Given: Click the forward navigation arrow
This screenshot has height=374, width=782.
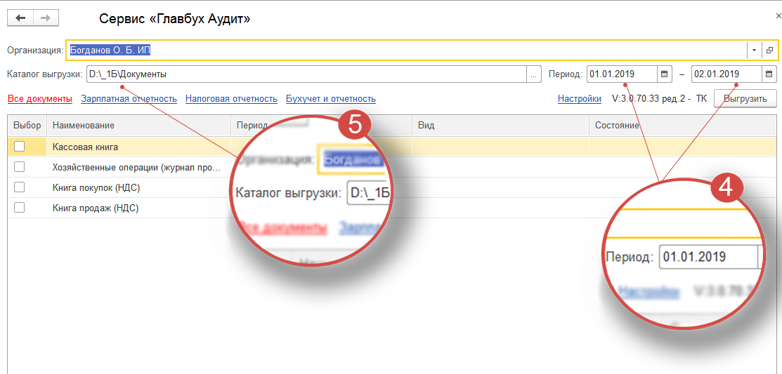Looking at the screenshot, I should pos(46,19).
